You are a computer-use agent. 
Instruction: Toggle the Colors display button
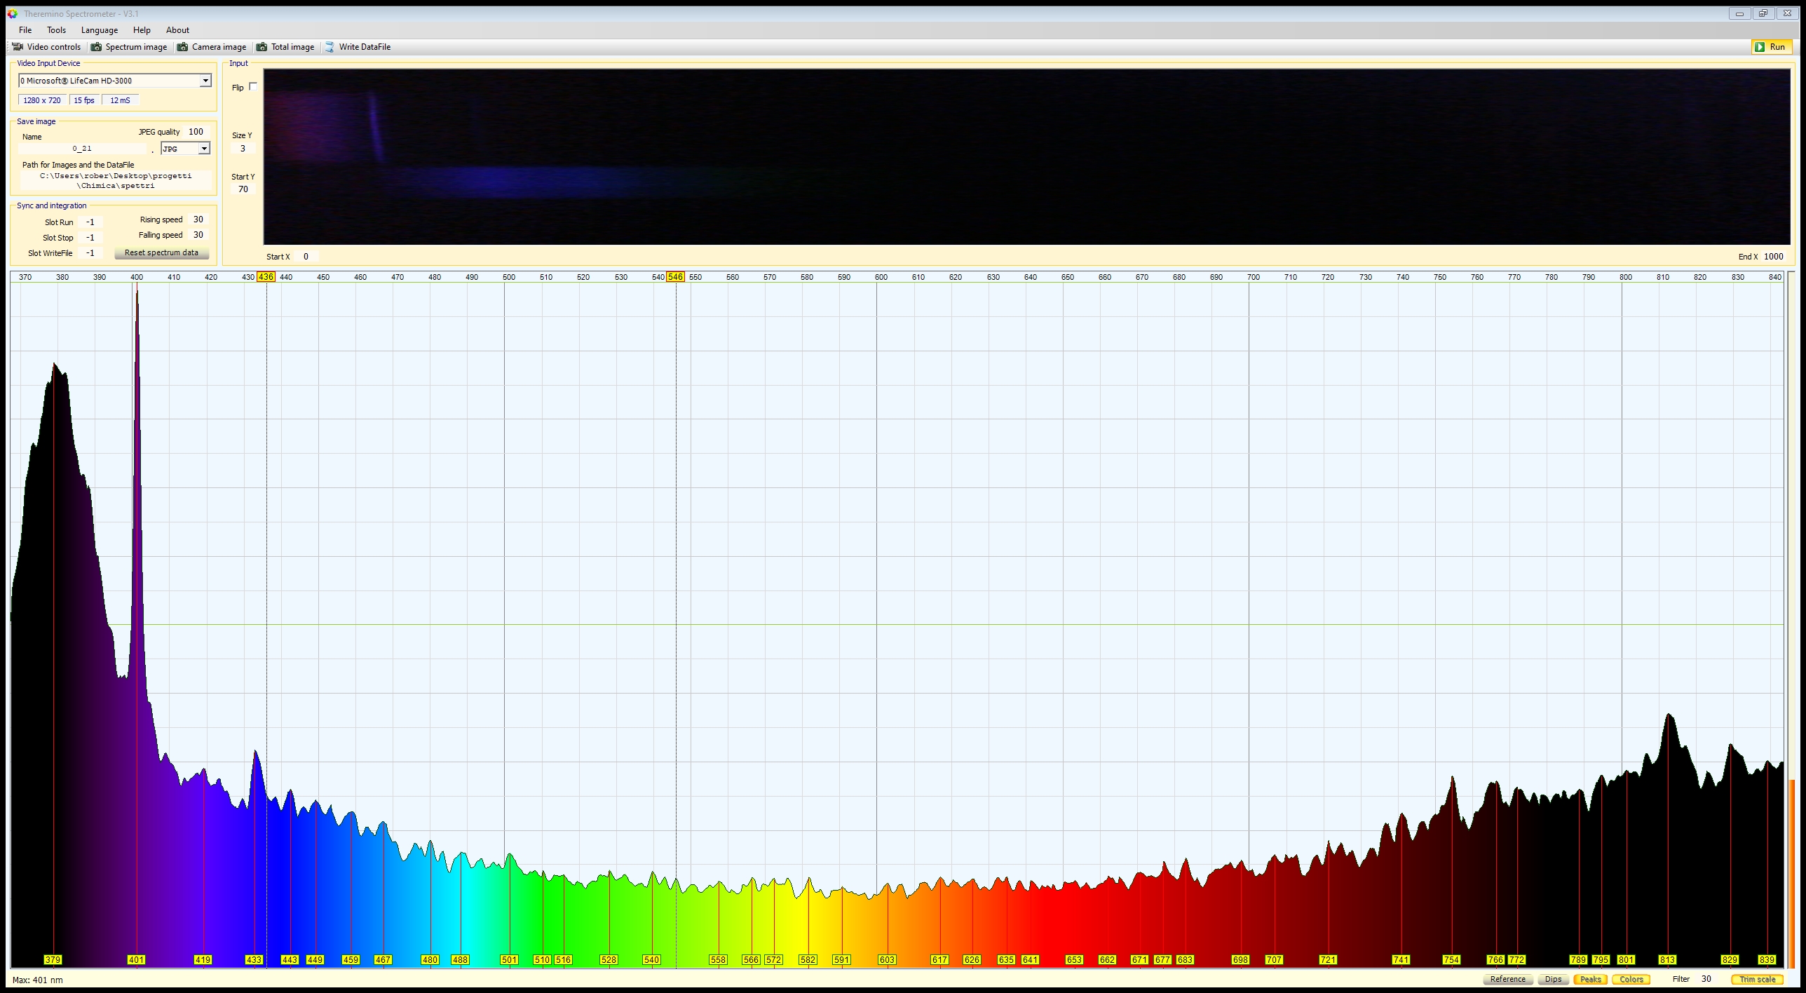coord(1631,979)
